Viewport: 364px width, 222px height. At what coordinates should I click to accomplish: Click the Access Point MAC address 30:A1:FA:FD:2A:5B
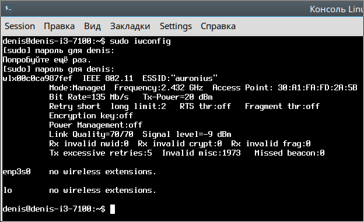317,87
